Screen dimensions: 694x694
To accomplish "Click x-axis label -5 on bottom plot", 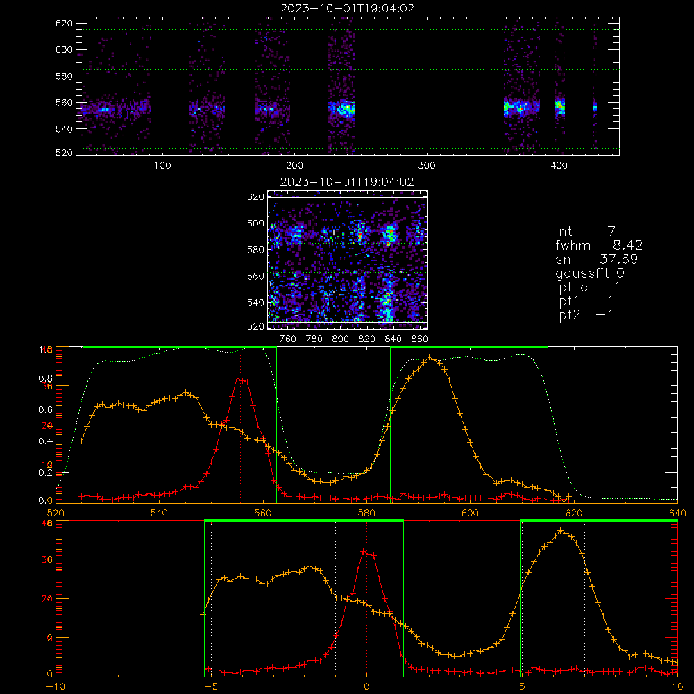I will pos(211,686).
